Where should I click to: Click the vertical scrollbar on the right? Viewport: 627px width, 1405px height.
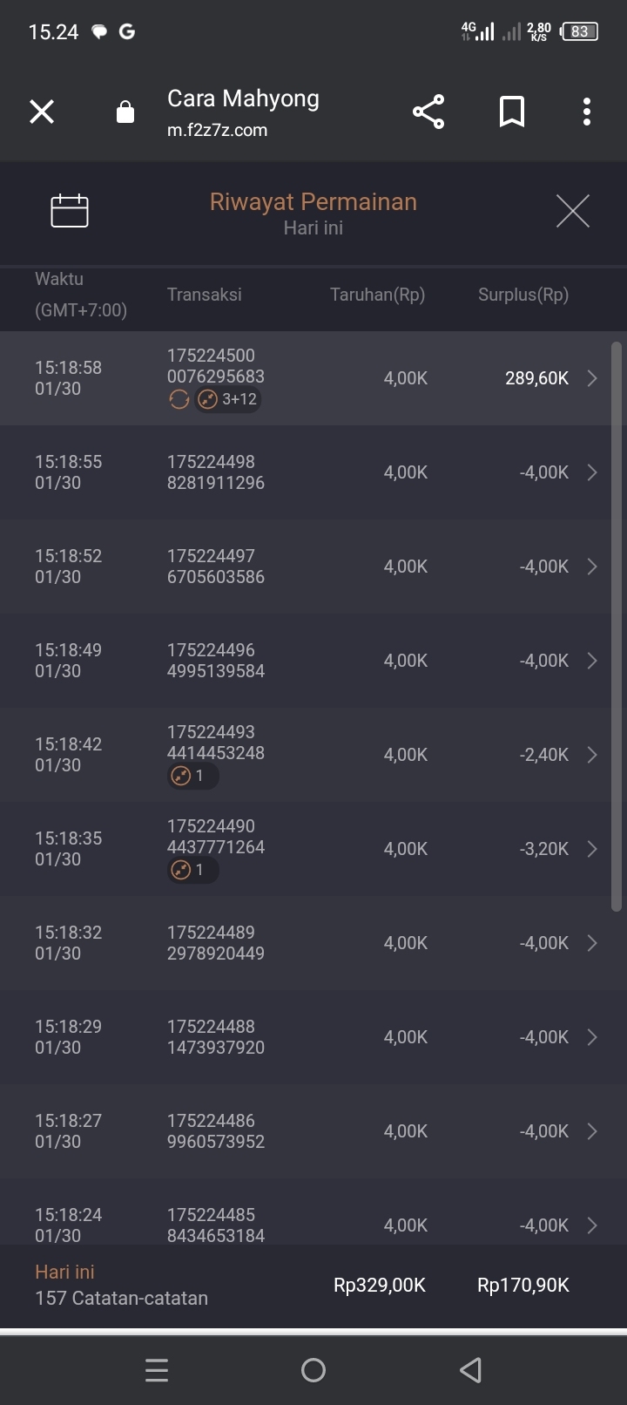[x=617, y=626]
